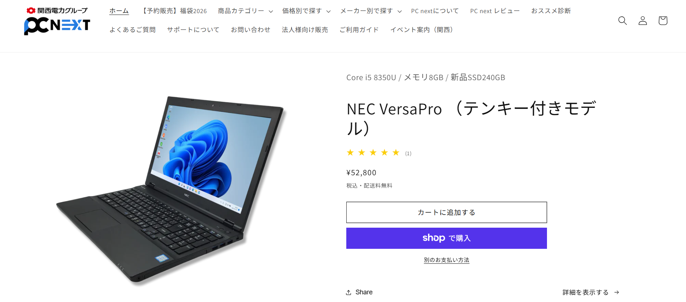The image size is (686, 302).
Task: Expand the メーカー別で探す dropdown
Action: click(x=371, y=11)
